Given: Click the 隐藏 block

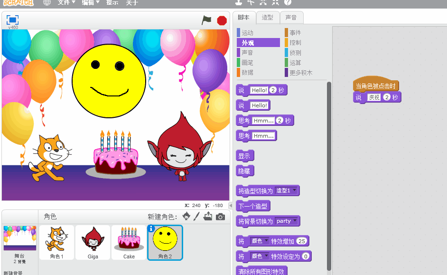Looking at the screenshot, I should [244, 171].
